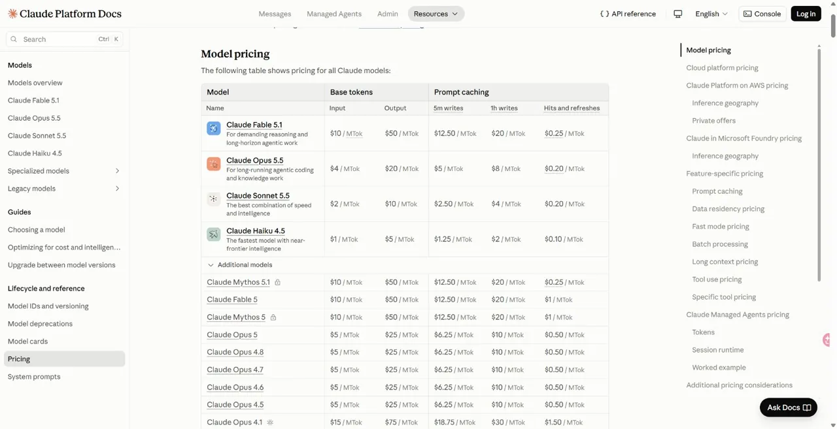The height and width of the screenshot is (429, 837).
Task: Click the Hits and refreshes column header
Action: click(572, 108)
